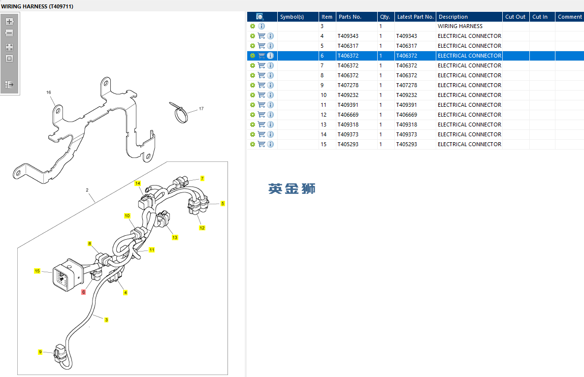Select red-highlighted callout 6 in diagram
The width and height of the screenshot is (584, 377).
83,292
